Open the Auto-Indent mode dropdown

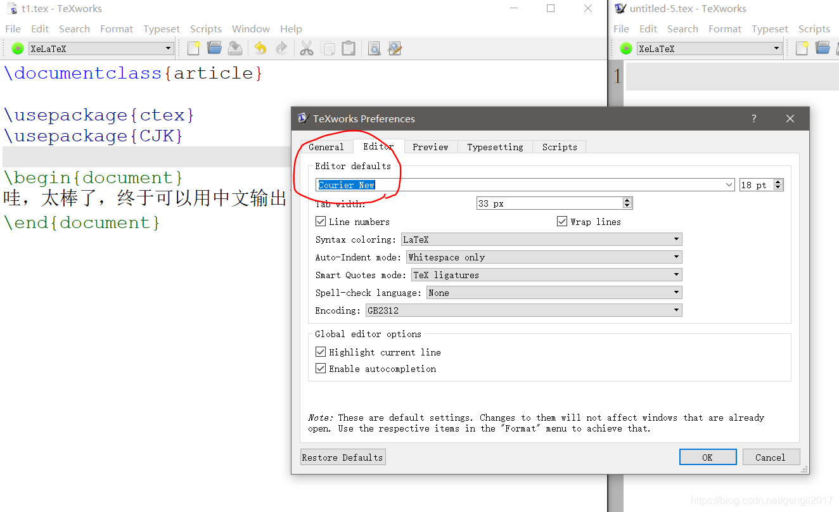coord(544,257)
